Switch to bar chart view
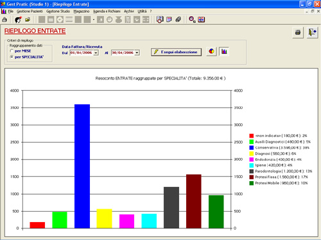The width and height of the screenshot is (321, 240). click(x=224, y=52)
